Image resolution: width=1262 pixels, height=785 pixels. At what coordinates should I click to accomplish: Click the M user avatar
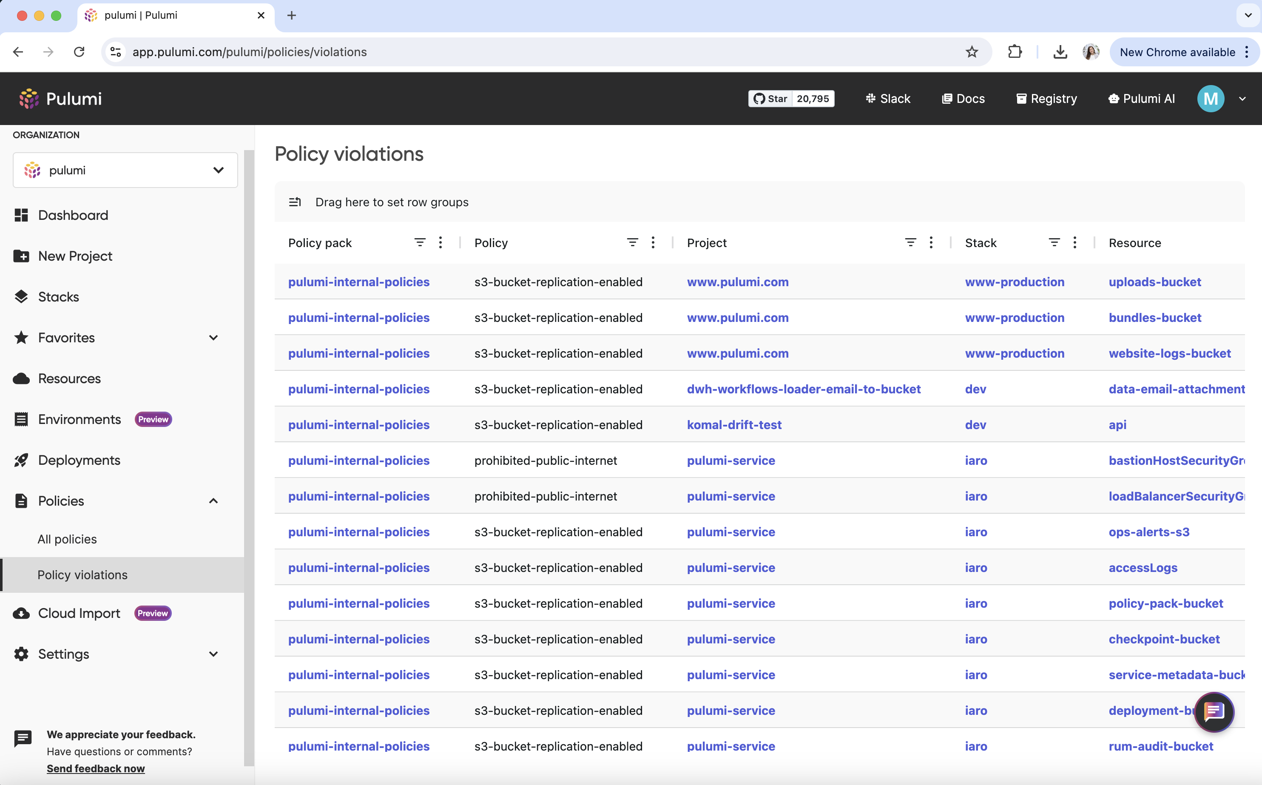point(1211,99)
